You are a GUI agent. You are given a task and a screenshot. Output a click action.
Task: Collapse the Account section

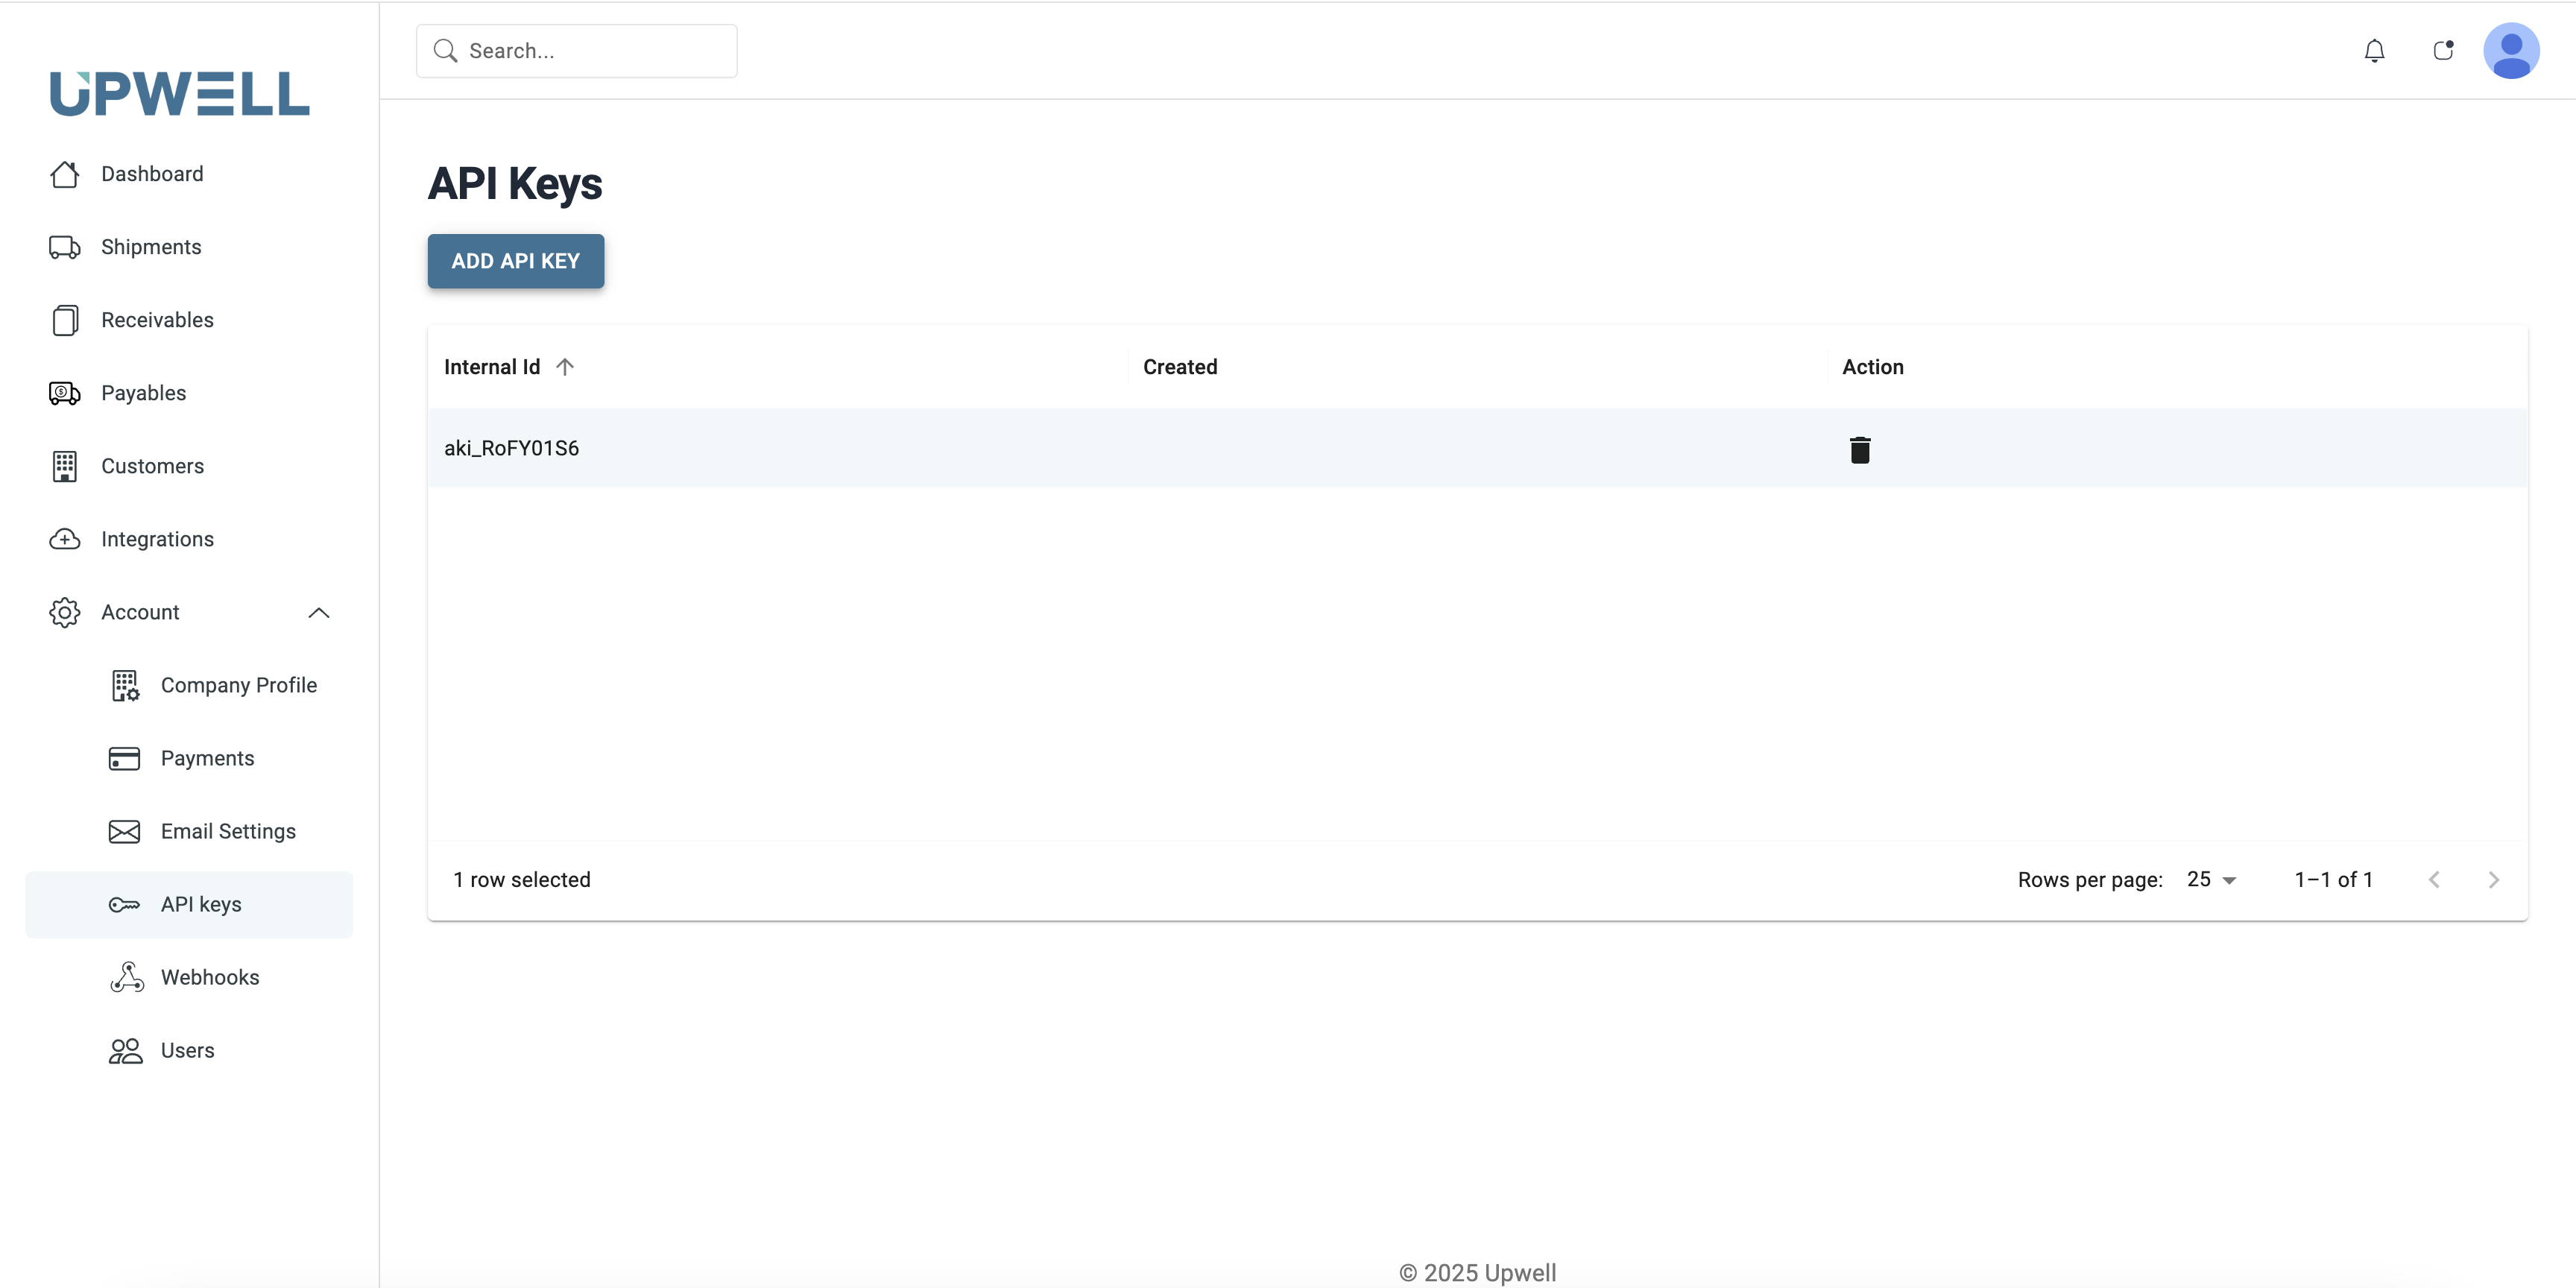[x=318, y=612]
